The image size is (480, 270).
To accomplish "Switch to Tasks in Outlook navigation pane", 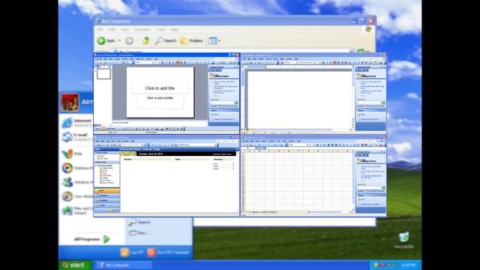I will point(106,205).
